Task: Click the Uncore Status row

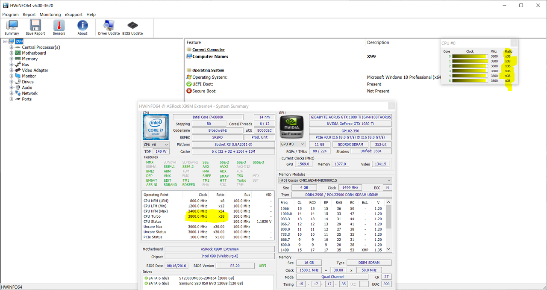Action: pos(209,232)
